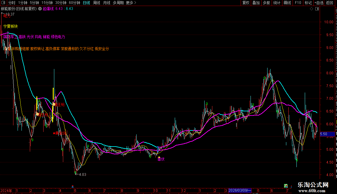Click the 宁夏板块 sector label
This screenshot has height=194, width=337.
(x=10, y=26)
